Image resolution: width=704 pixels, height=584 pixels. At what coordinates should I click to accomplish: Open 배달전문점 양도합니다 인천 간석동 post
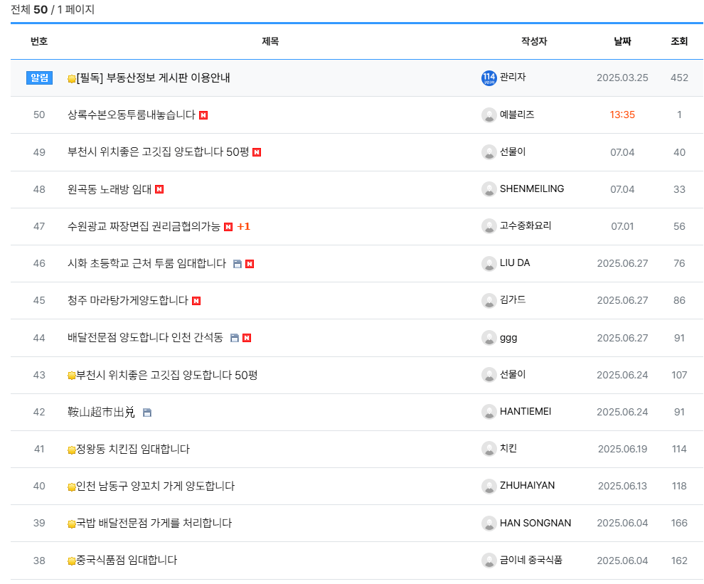point(145,337)
